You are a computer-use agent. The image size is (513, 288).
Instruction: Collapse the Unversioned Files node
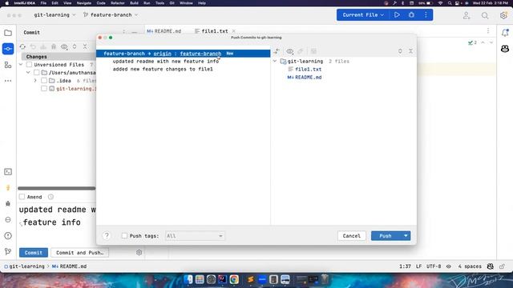21,65
